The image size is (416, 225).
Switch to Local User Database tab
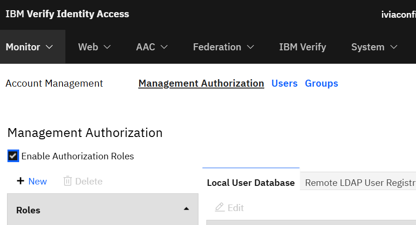(x=251, y=183)
